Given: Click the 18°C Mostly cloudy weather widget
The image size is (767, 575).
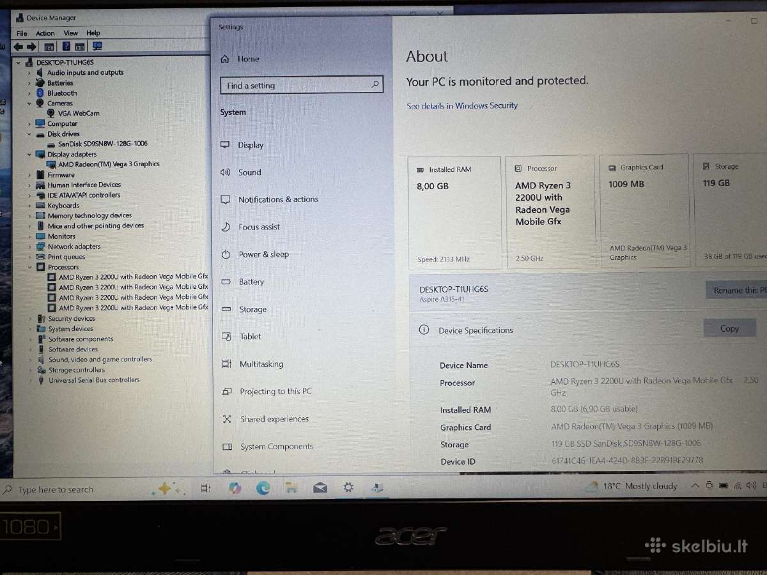Looking at the screenshot, I should coord(631,486).
